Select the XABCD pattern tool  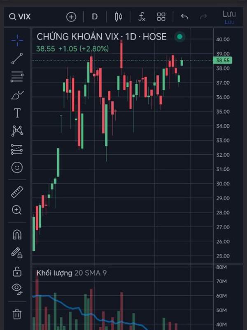click(x=17, y=131)
